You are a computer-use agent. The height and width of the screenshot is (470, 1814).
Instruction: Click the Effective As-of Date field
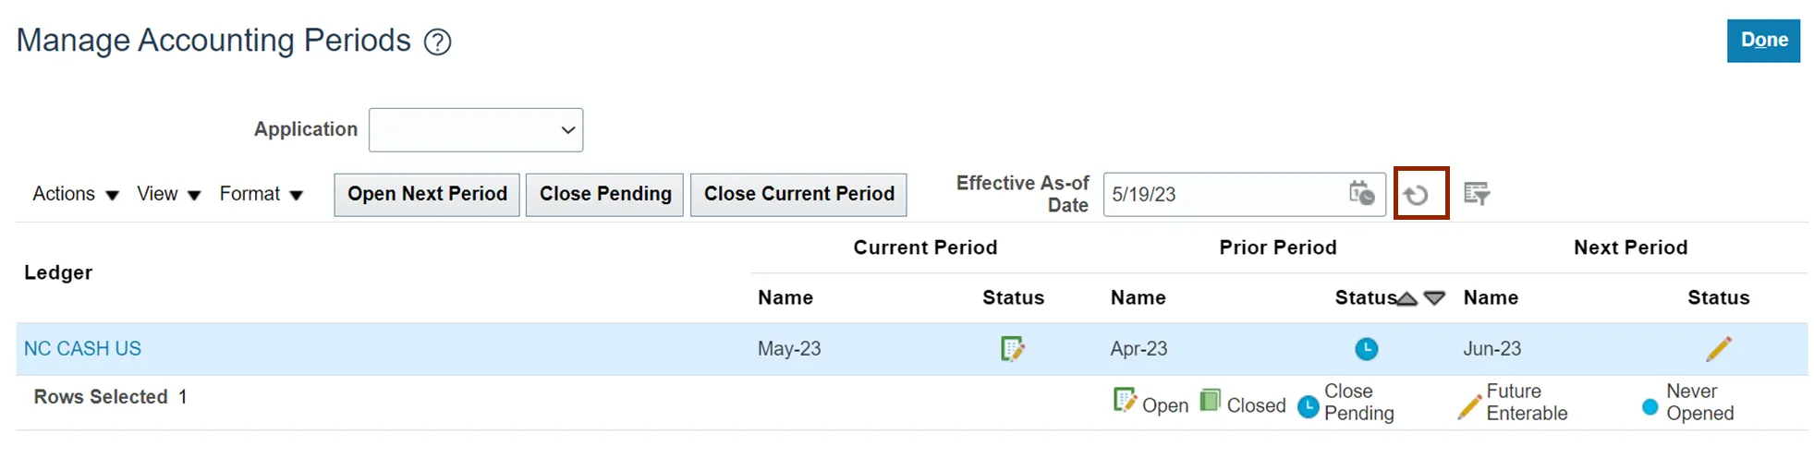1223,195
